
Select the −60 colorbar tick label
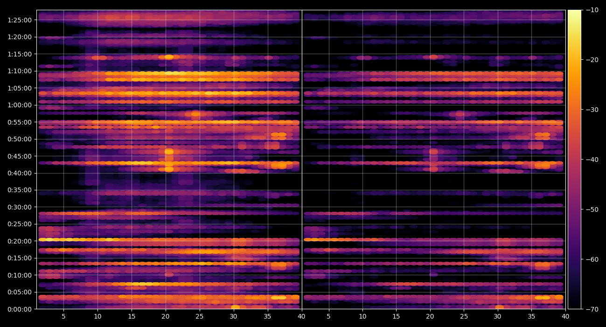point(592,259)
